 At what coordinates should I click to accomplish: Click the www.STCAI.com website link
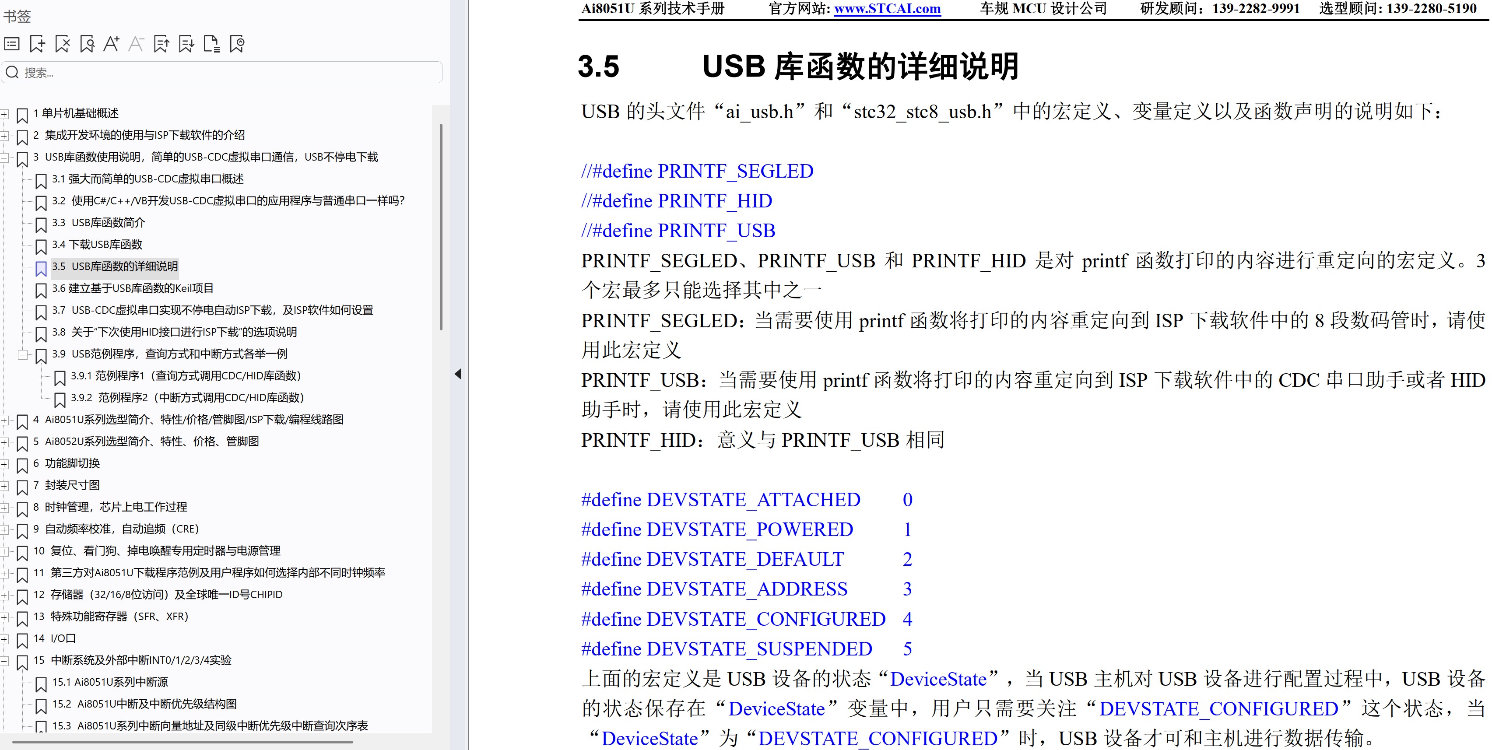coord(887,9)
